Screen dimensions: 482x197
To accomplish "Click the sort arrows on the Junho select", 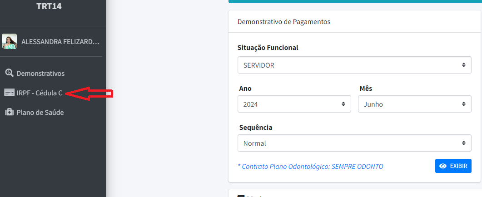I will (463, 104).
